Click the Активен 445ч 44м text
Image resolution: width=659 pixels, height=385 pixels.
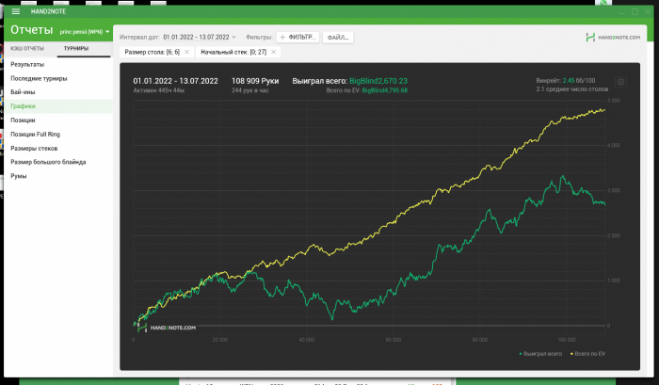click(x=159, y=90)
